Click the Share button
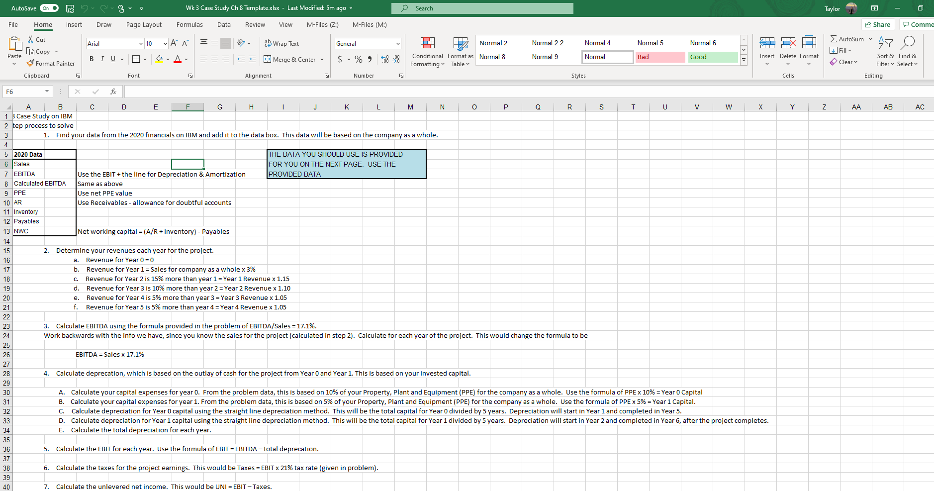The height and width of the screenshot is (491, 934). (x=878, y=24)
